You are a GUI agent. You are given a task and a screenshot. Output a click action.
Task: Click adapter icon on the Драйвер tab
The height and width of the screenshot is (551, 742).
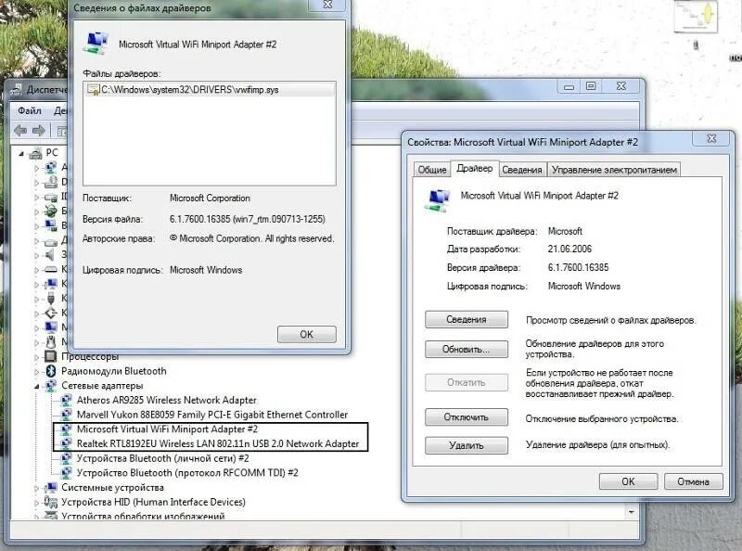(438, 199)
